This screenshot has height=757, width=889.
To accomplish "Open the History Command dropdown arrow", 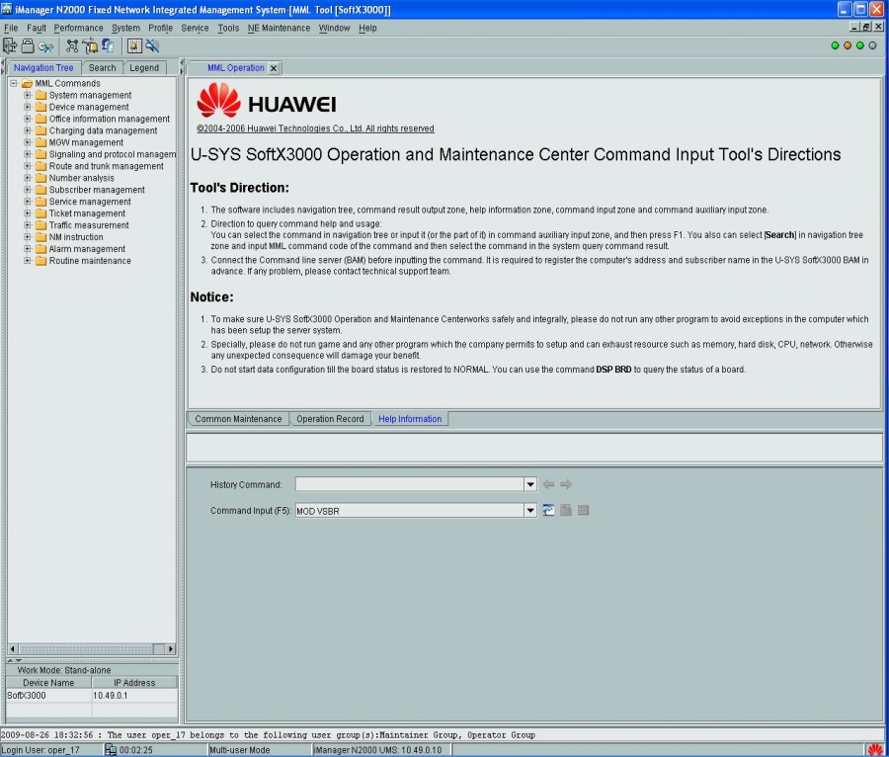I will point(530,483).
